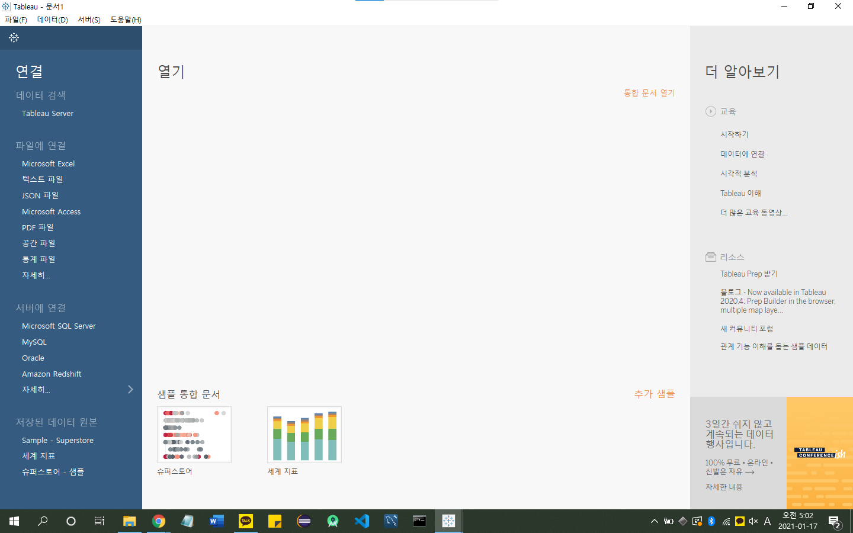Click the taskbar search magnifier icon

tap(43, 521)
